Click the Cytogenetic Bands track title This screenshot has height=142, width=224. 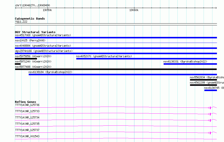30,19
